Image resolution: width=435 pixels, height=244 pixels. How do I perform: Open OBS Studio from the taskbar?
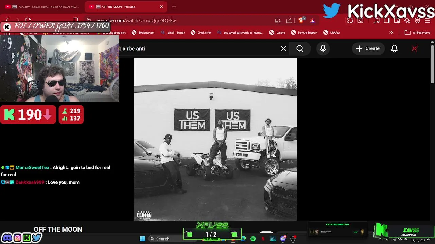coord(293,239)
